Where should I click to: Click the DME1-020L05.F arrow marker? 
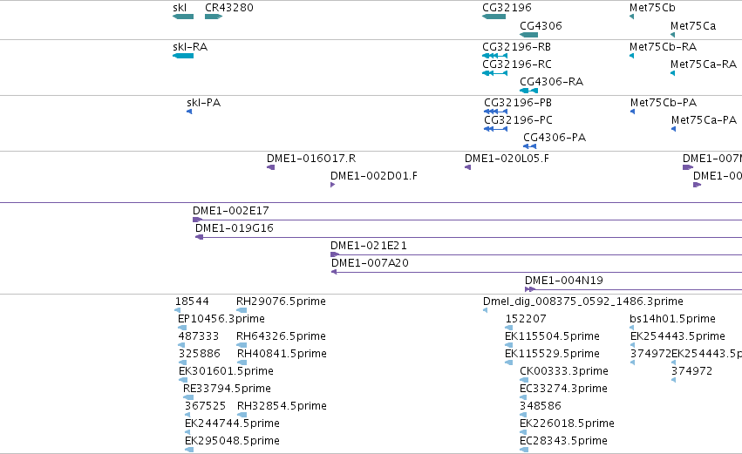tap(467, 167)
